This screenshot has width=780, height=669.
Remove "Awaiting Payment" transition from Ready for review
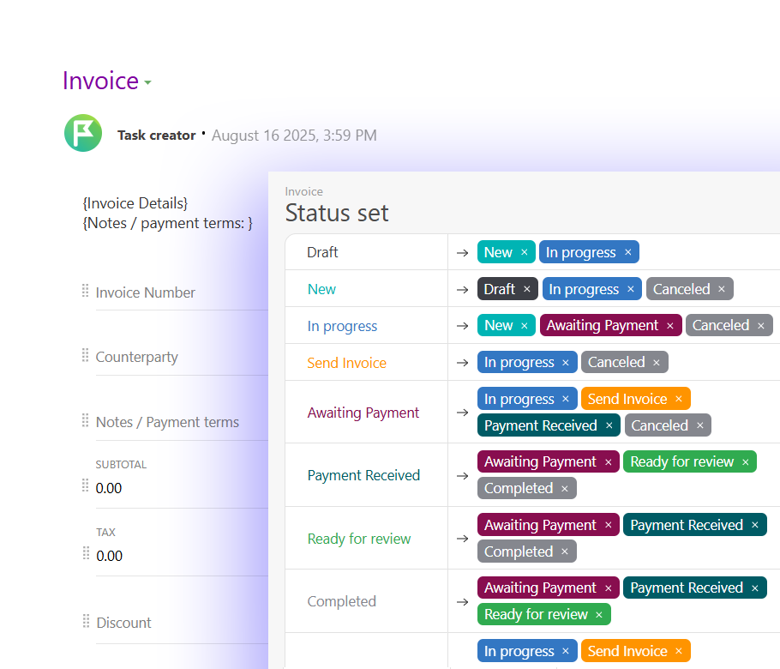[610, 524]
